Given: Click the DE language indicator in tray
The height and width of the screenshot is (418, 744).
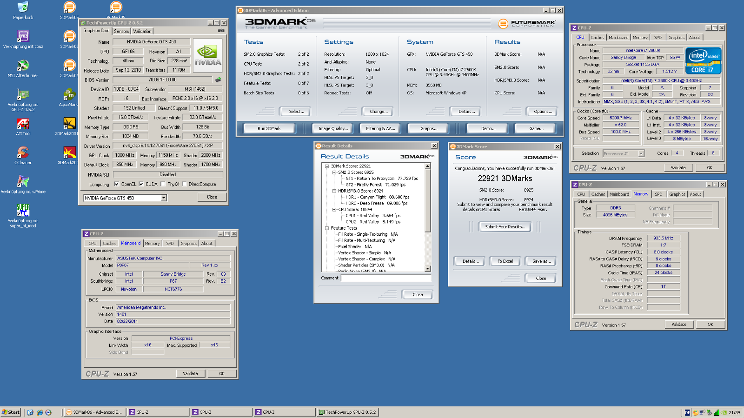Looking at the screenshot, I should pos(687,412).
